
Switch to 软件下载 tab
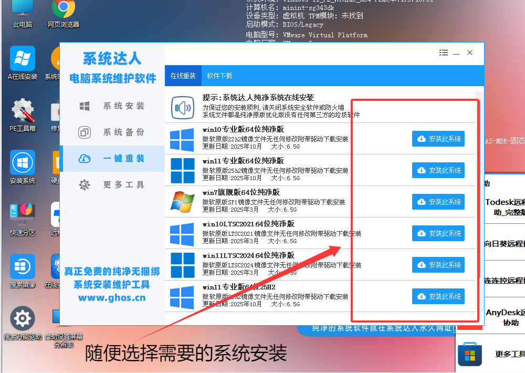pyautogui.click(x=219, y=76)
